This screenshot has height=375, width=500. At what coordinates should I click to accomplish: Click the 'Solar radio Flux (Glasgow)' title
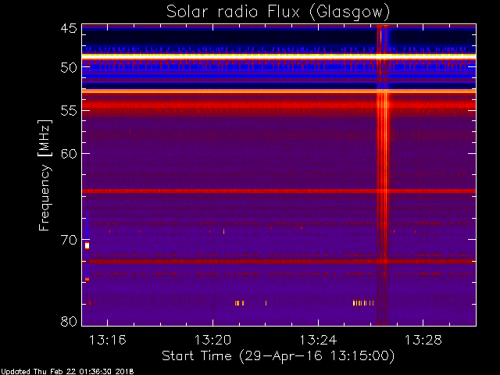pyautogui.click(x=278, y=12)
